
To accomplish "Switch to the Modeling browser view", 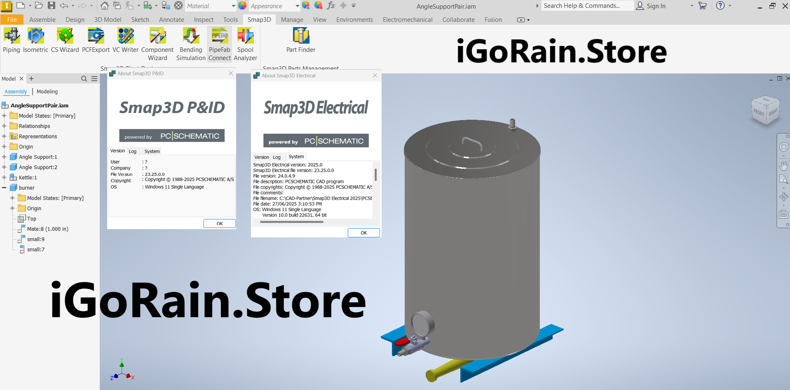I will (47, 92).
